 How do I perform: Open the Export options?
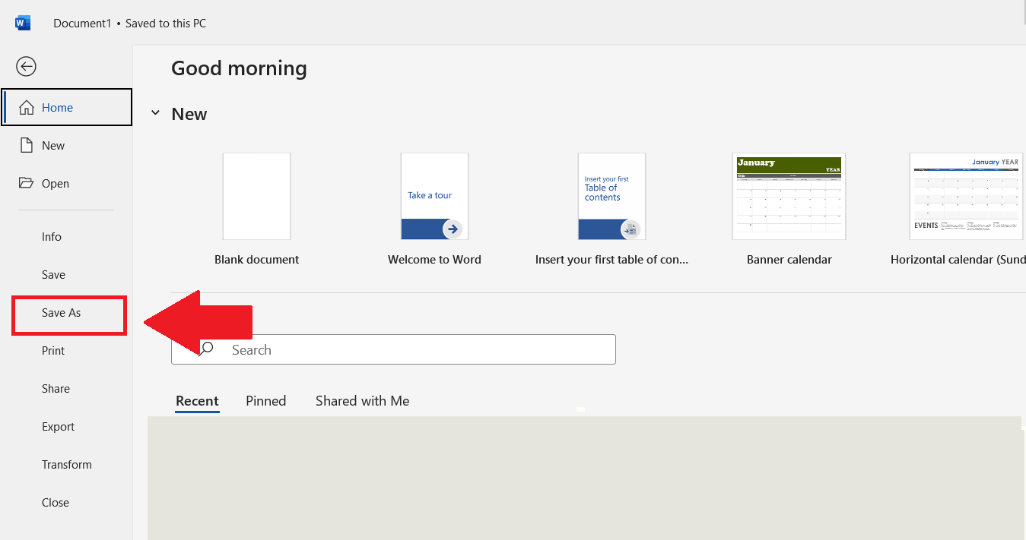(58, 426)
